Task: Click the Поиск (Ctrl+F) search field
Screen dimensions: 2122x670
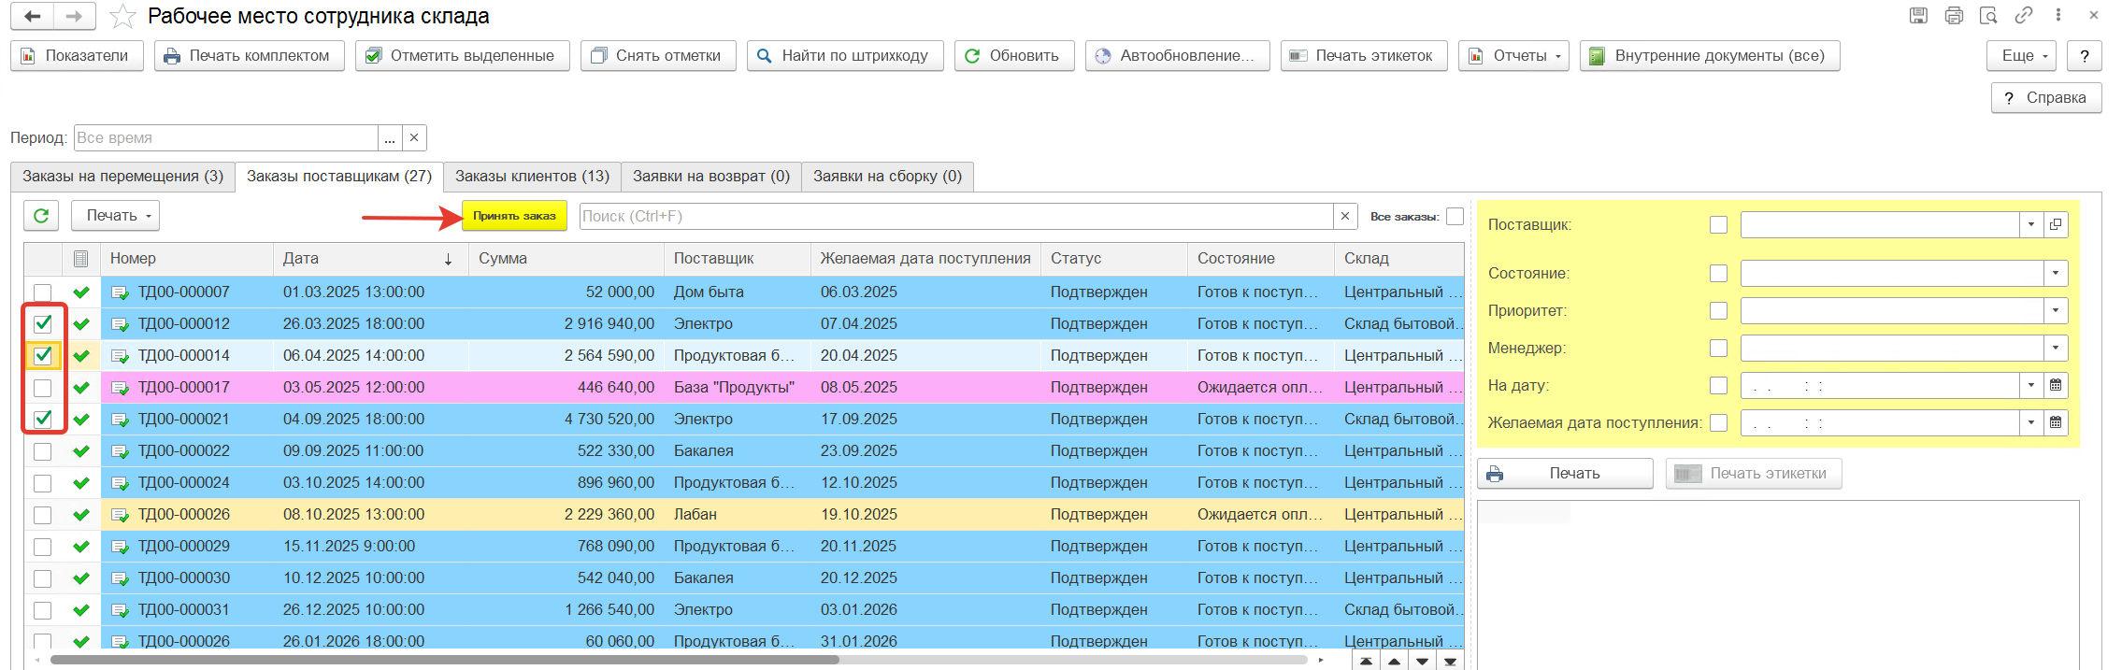Action: click(956, 216)
